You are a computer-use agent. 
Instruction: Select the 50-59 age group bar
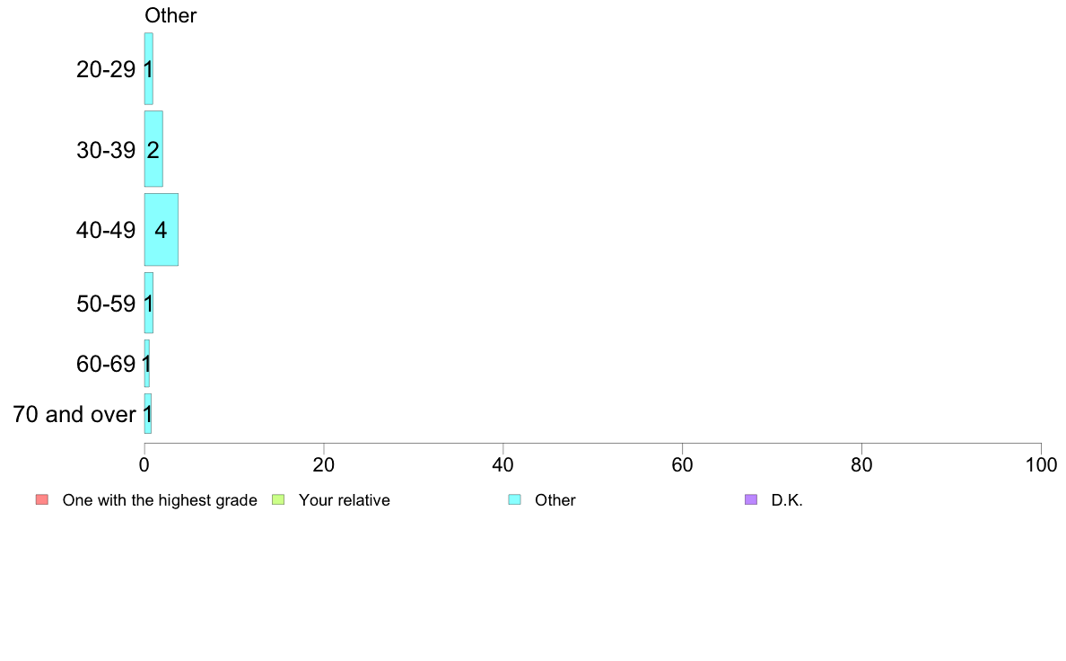[x=149, y=303]
